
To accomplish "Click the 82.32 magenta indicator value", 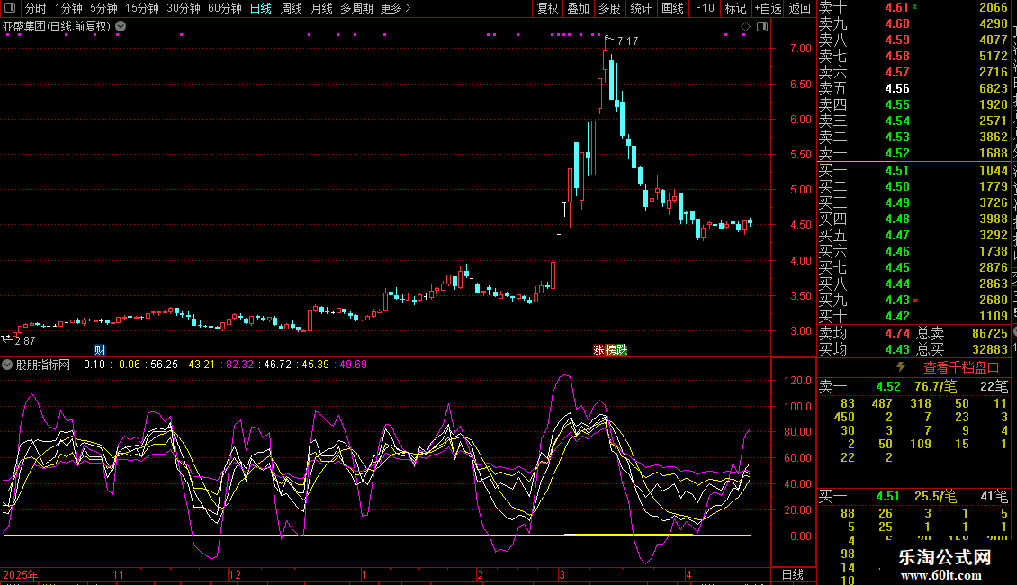I will click(239, 364).
